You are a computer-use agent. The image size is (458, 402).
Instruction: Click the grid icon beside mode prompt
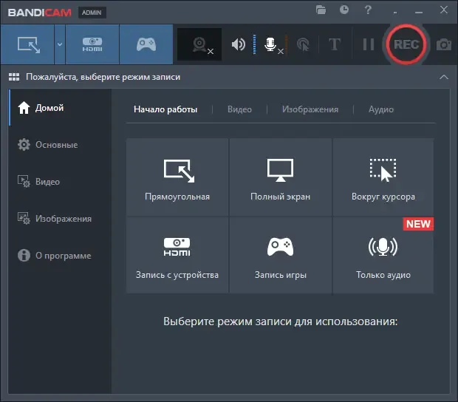click(14, 77)
